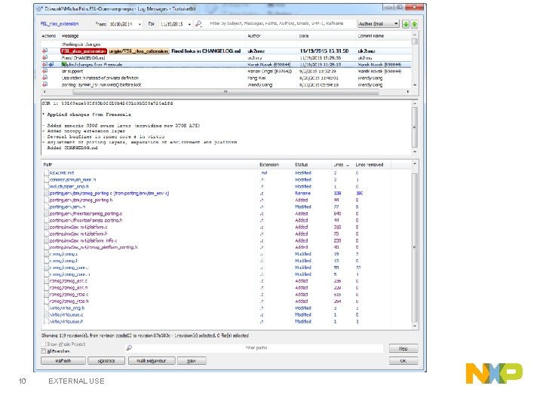Click the log filter text field
The image size is (543, 407).
click(x=279, y=23)
